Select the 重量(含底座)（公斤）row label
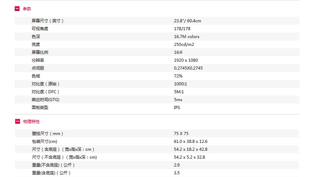This screenshot has height=177, width=313. (51, 173)
